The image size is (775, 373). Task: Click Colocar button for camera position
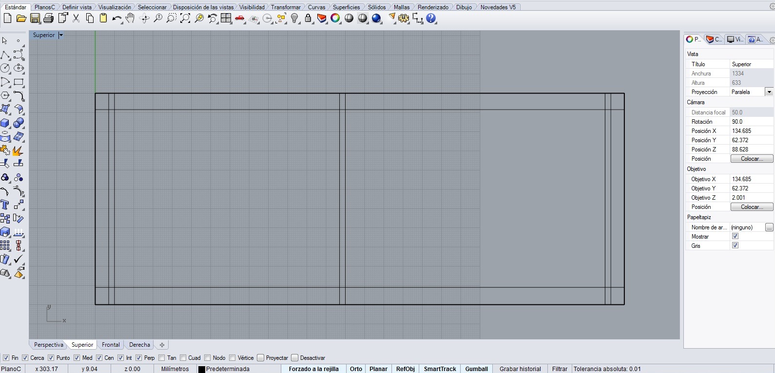coord(752,159)
